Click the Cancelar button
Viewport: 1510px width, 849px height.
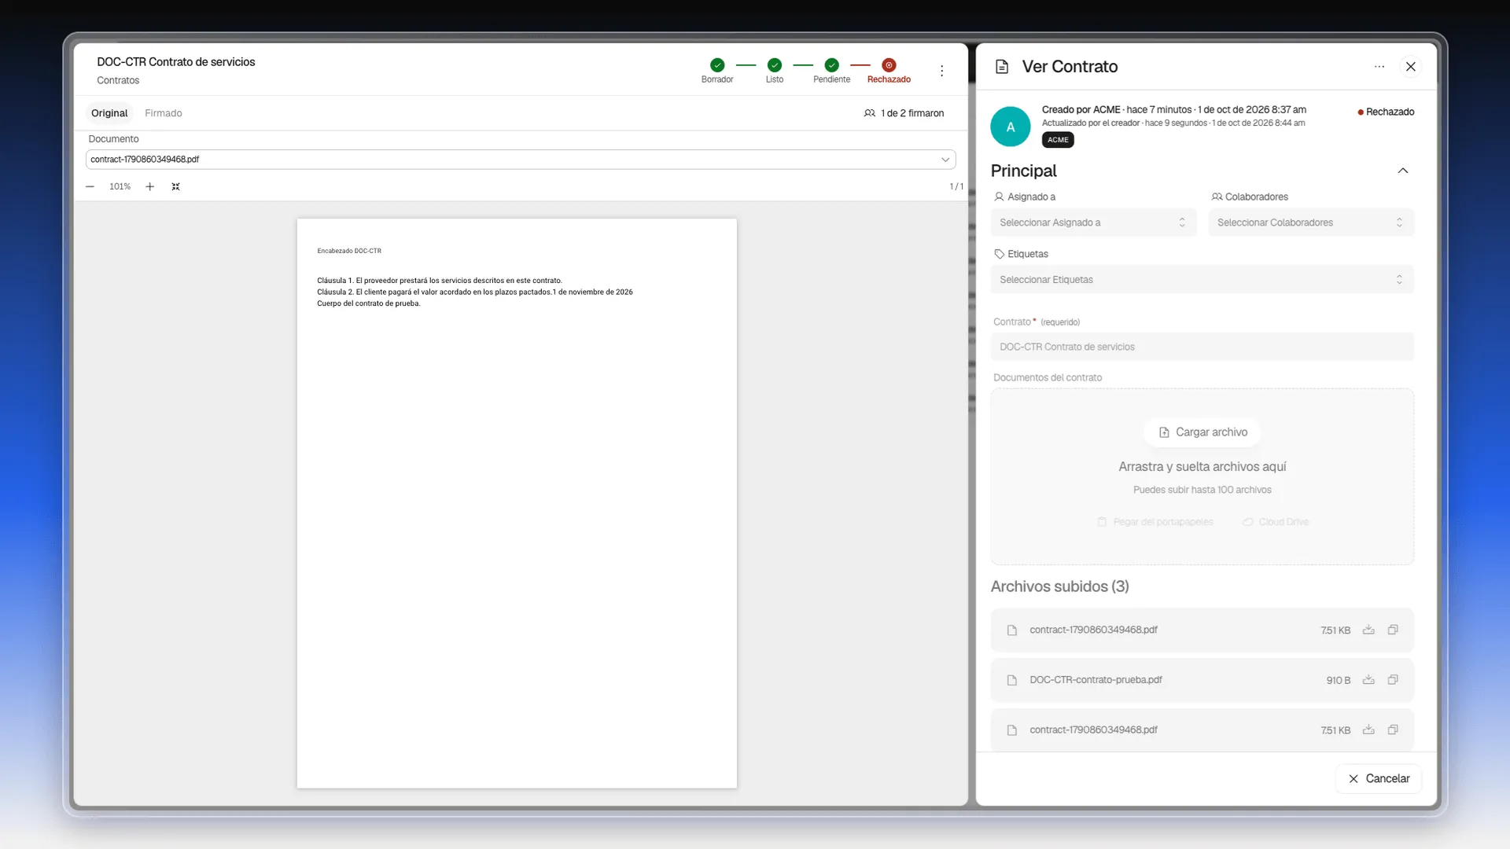(x=1379, y=778)
